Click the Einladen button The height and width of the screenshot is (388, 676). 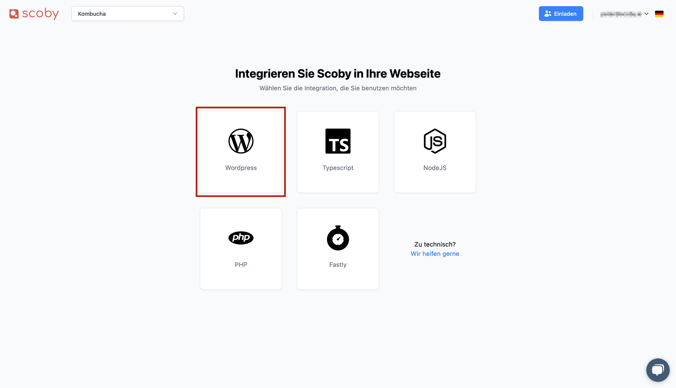coord(561,13)
